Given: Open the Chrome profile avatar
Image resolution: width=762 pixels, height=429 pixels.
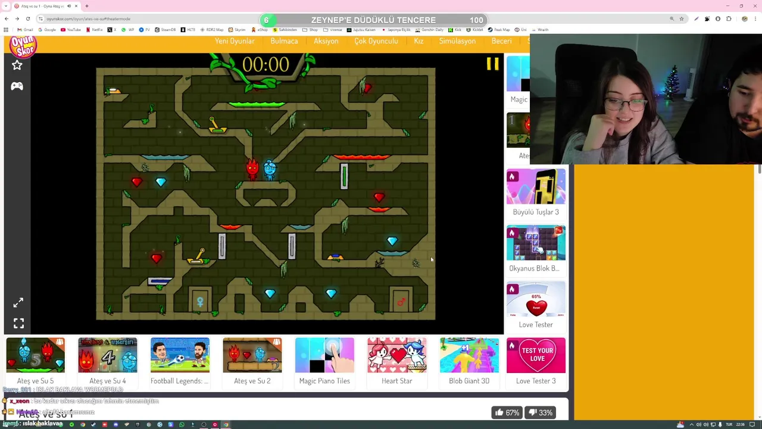Looking at the screenshot, I should (744, 18).
